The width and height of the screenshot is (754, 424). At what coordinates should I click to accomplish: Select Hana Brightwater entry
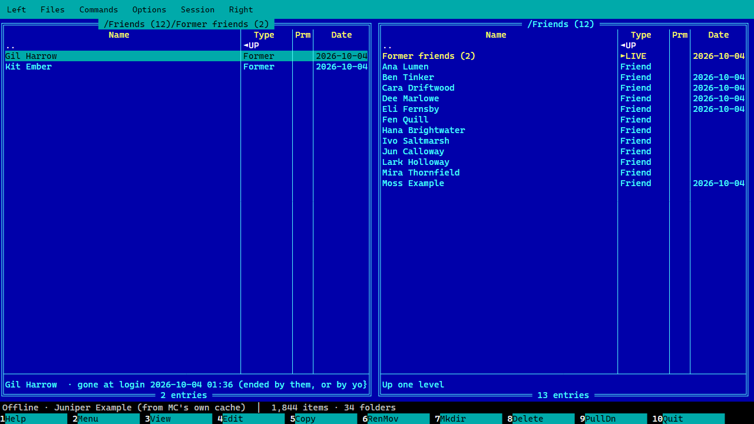click(563, 130)
